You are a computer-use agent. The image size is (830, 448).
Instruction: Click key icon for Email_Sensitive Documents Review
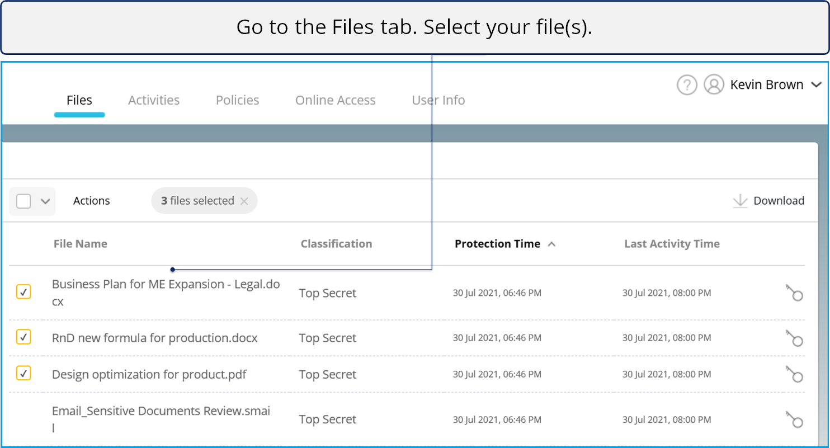tap(794, 419)
